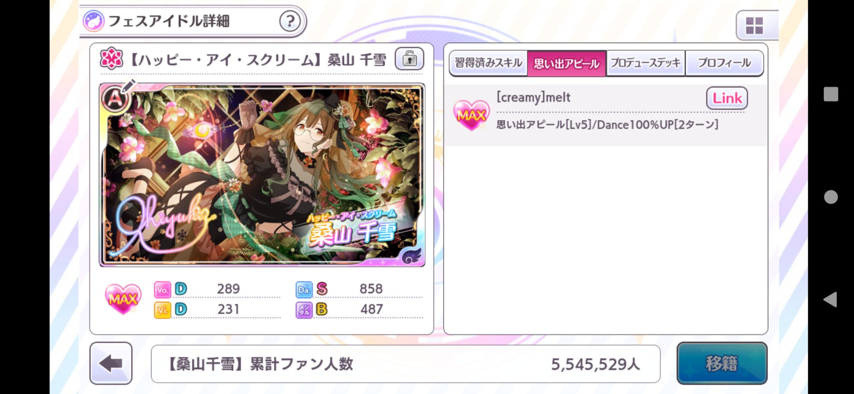Tap the Android home circle button
This screenshot has width=854, height=394.
(831, 197)
